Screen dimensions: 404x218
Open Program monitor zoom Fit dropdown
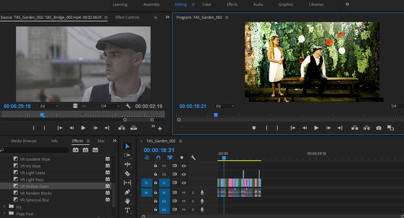pyautogui.click(x=225, y=106)
